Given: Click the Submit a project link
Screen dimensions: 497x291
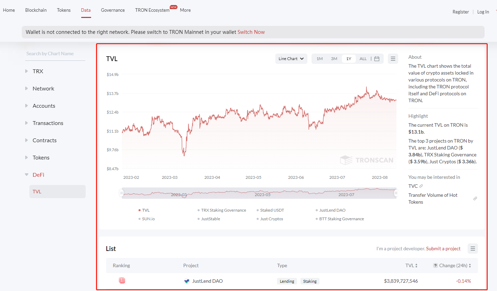Looking at the screenshot, I should (x=443, y=249).
